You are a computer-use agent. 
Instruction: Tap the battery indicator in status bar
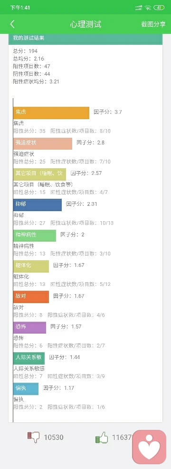click(x=159, y=8)
